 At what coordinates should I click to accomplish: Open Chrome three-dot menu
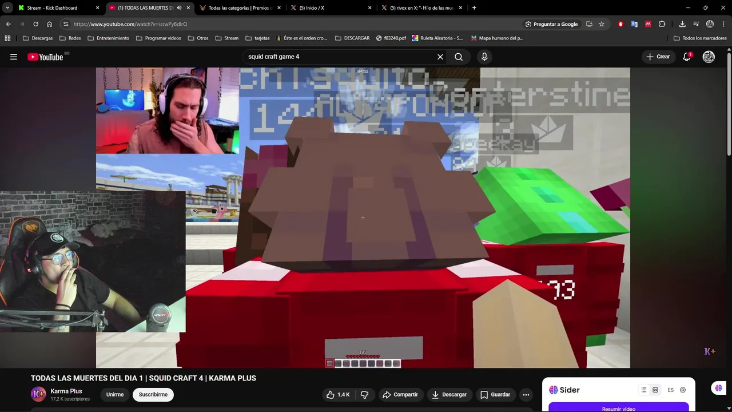[723, 24]
